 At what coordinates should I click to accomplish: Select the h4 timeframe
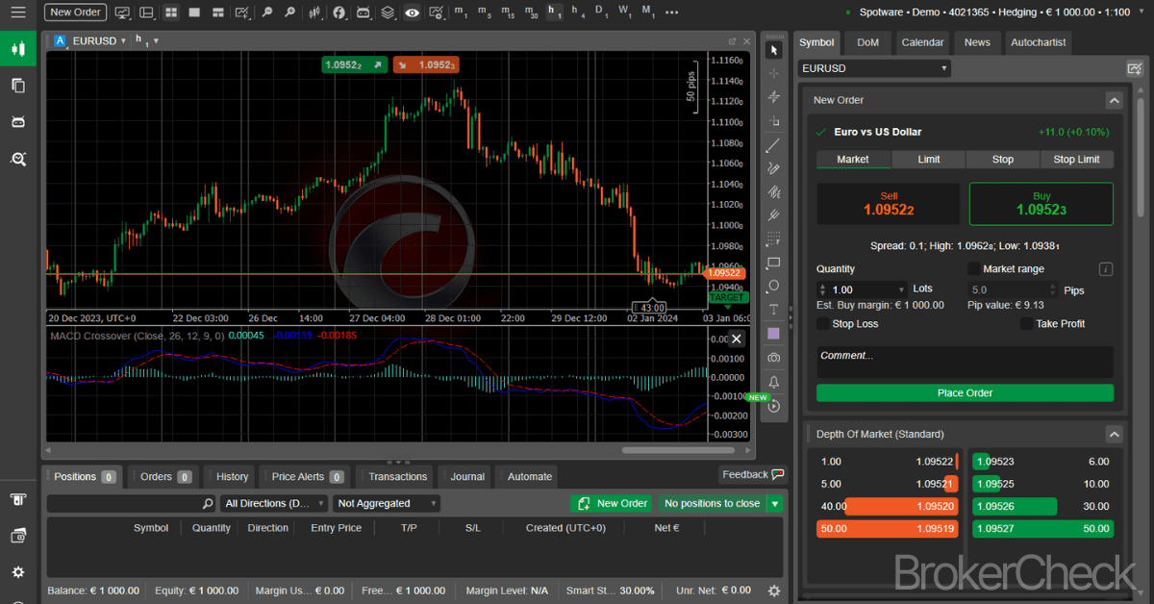pyautogui.click(x=578, y=13)
